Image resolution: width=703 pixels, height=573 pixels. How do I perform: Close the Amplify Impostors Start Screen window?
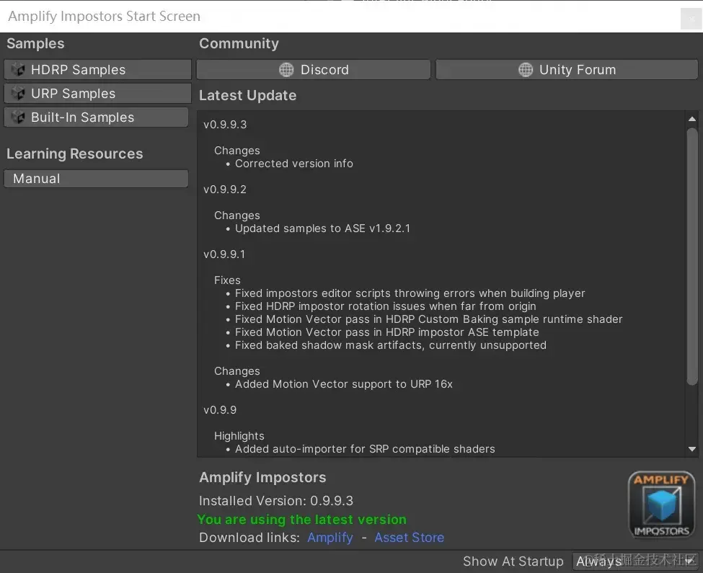click(691, 19)
